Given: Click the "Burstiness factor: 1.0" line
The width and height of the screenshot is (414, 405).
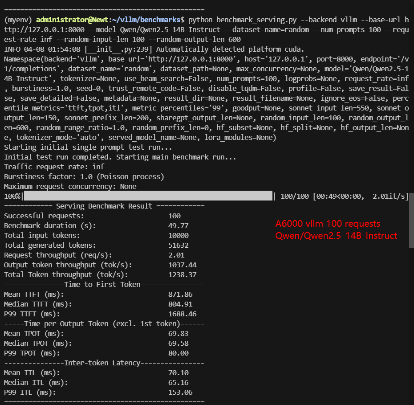Looking at the screenshot, I should (x=84, y=177).
